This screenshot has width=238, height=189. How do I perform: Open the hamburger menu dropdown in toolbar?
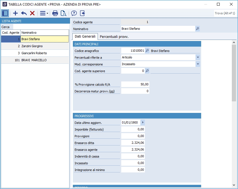click(44, 13)
